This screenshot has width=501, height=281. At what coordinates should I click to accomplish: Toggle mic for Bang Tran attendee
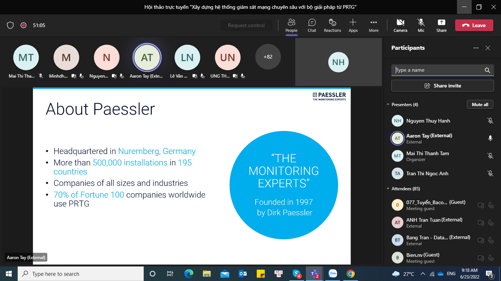pos(491,240)
